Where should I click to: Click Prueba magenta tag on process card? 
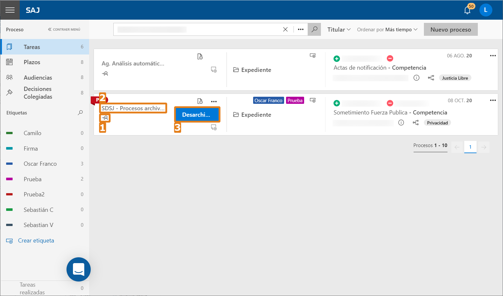click(x=295, y=100)
